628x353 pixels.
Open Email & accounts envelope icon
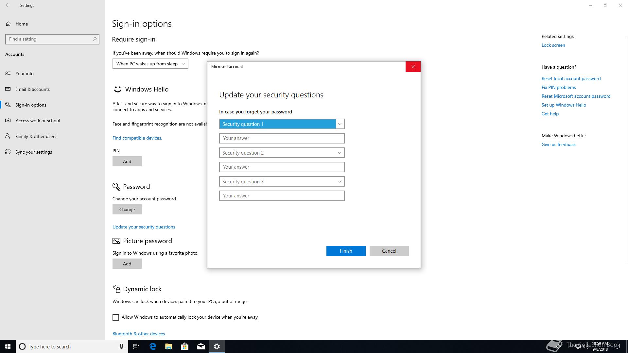[x=8, y=89]
